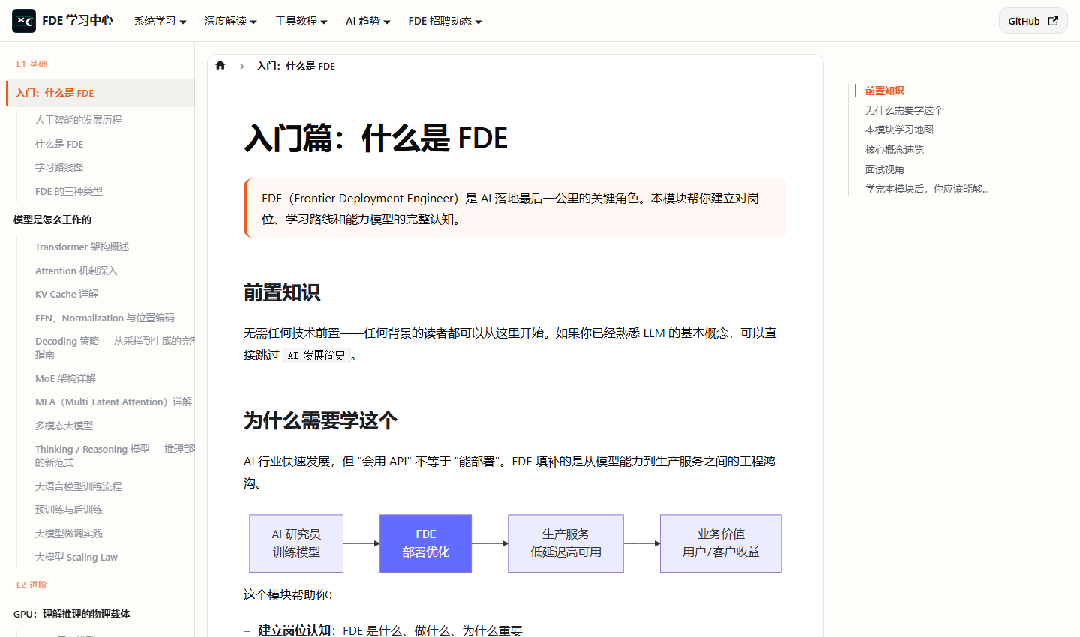Open Attention 机制深入 in sidebar

[76, 271]
